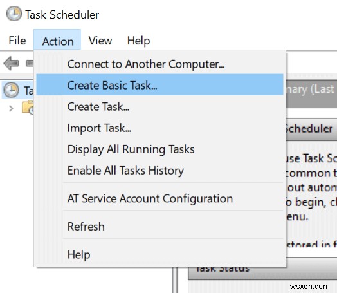Select the Task Scheduler root tree node clock icon
The height and width of the screenshot is (293, 337).
point(11,90)
